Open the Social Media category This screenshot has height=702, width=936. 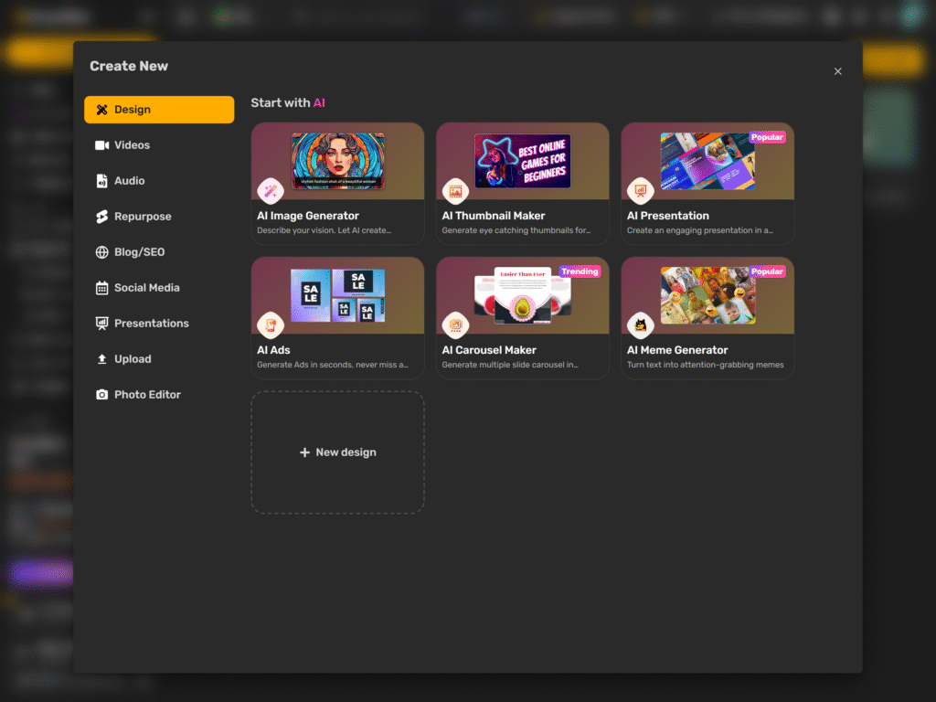pos(146,288)
